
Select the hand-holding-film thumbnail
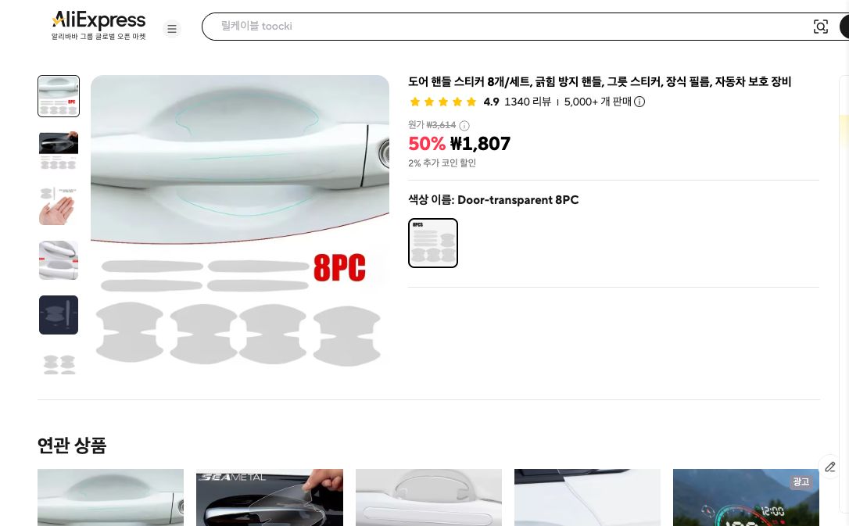59,205
